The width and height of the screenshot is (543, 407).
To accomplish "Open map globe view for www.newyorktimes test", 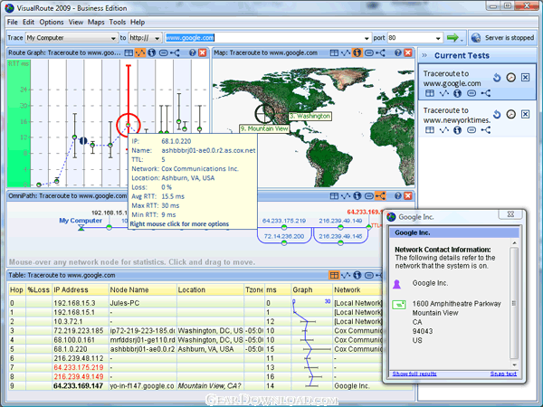I will [x=457, y=130].
